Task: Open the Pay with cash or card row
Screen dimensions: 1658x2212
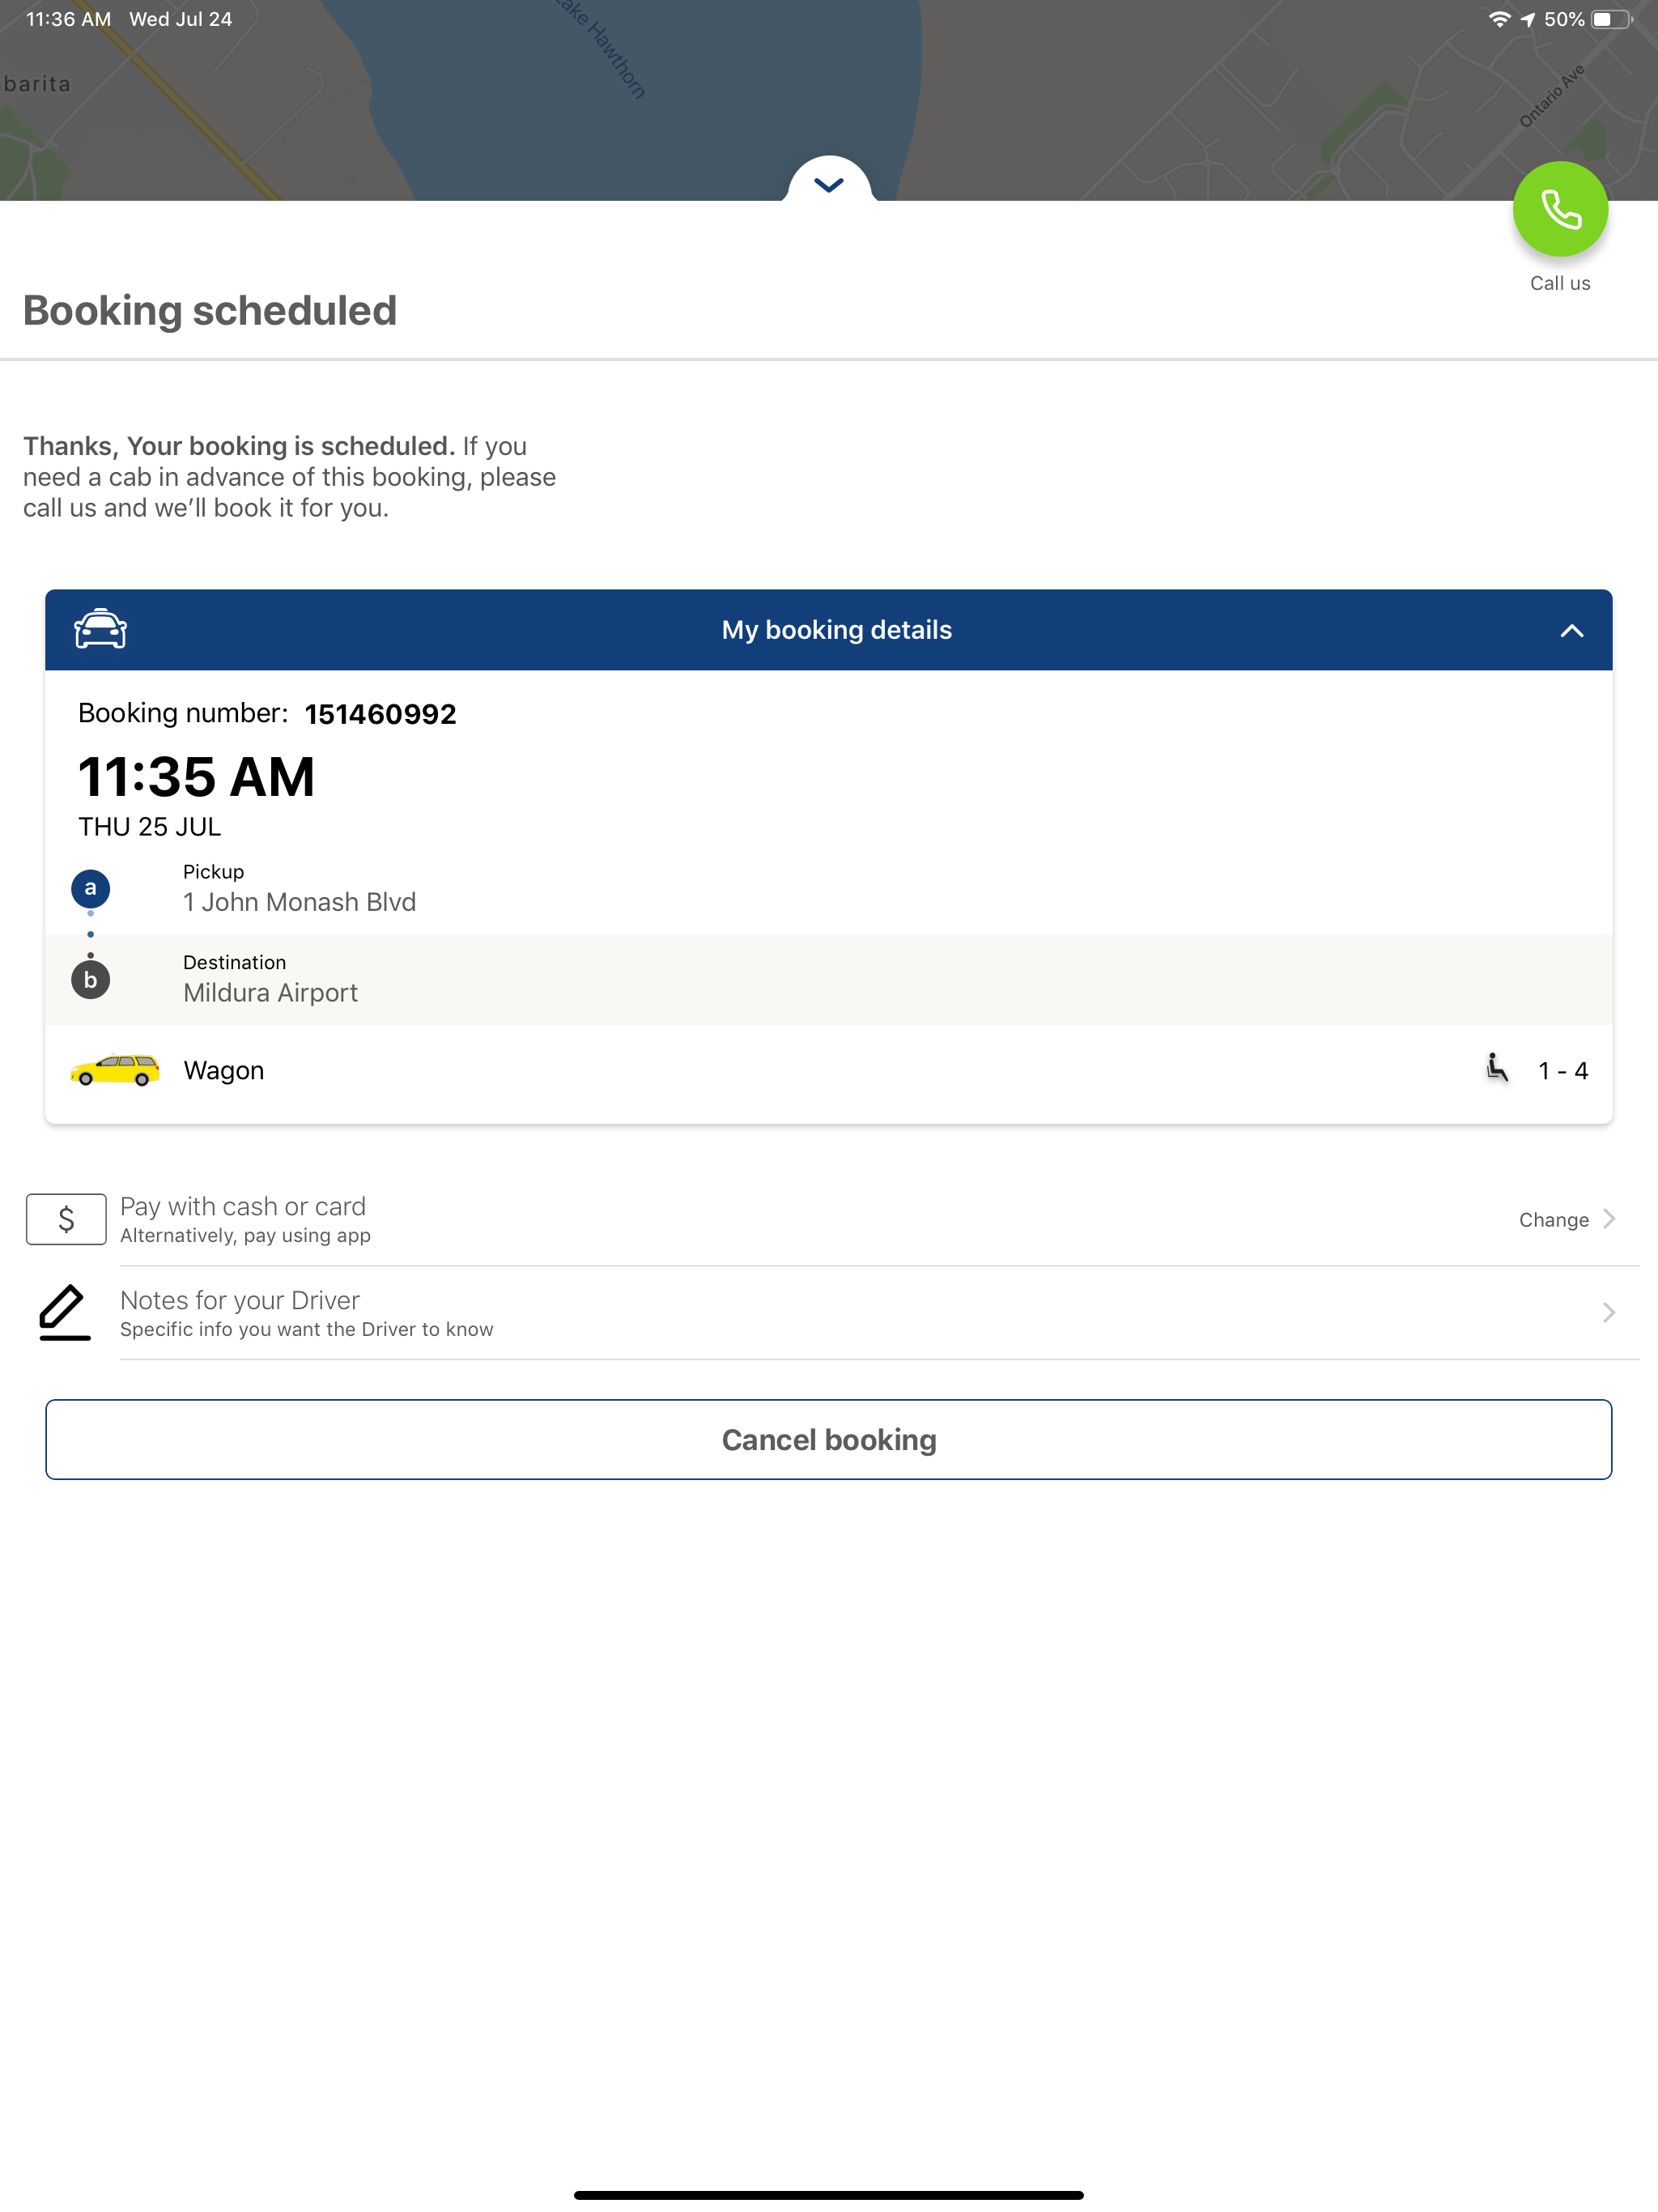Action: [829, 1219]
